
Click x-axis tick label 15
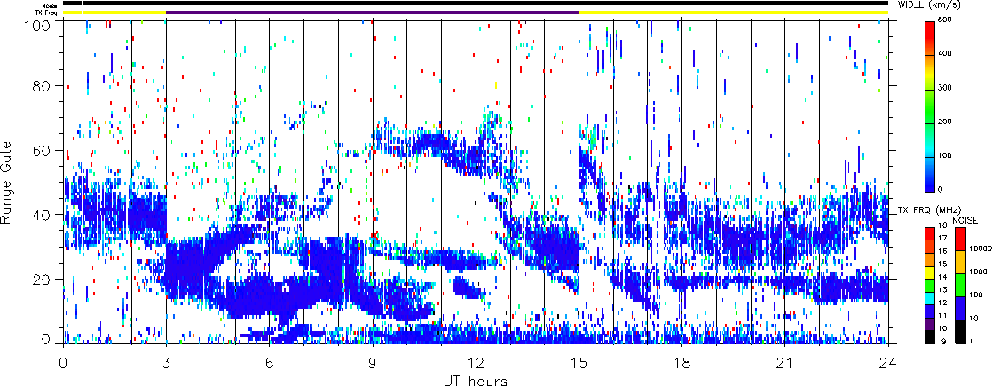579,364
